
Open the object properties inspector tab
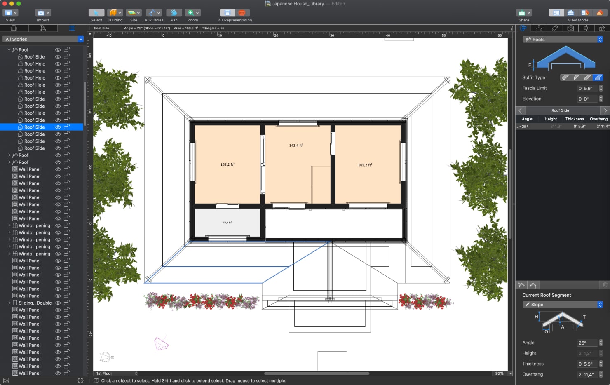pos(523,28)
